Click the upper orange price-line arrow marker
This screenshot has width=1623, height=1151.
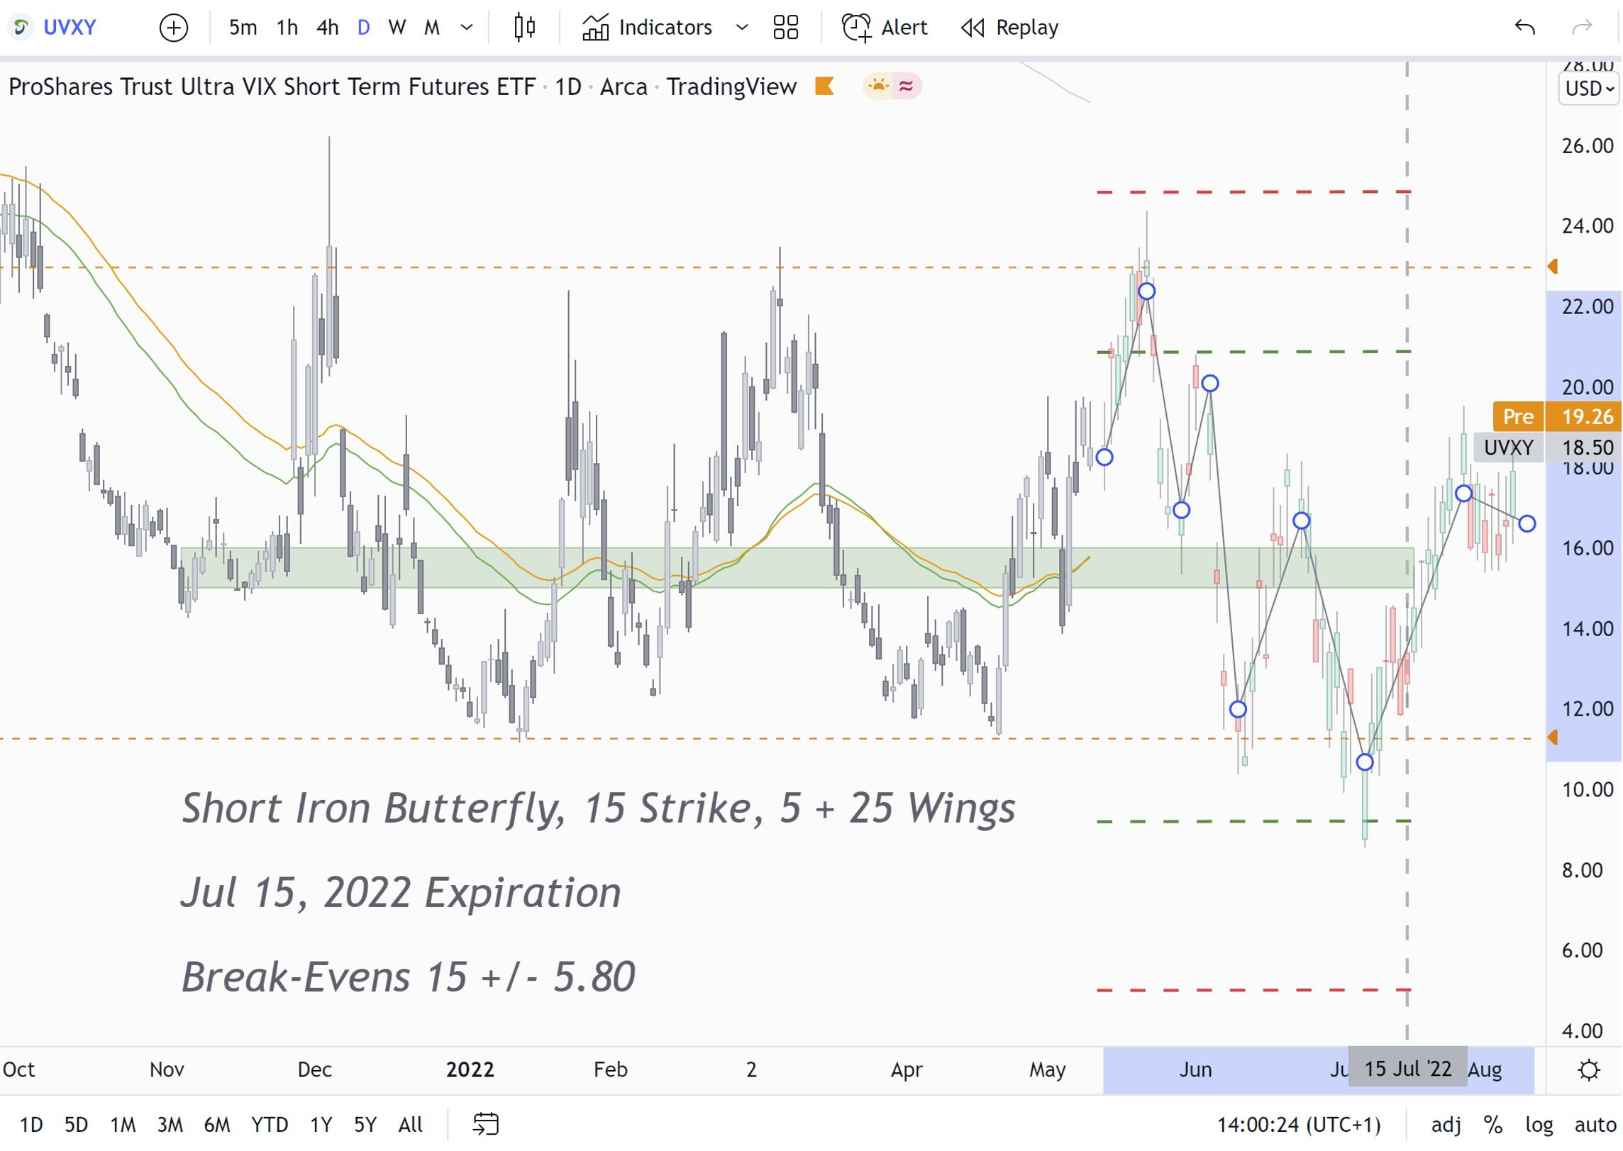pyautogui.click(x=1553, y=267)
